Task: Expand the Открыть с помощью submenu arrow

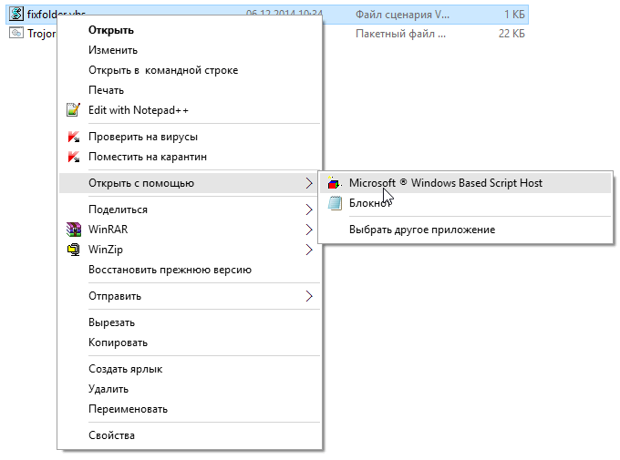Action: point(309,183)
